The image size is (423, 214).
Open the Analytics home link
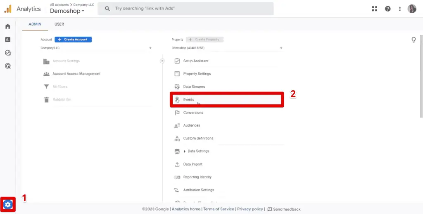point(186,209)
